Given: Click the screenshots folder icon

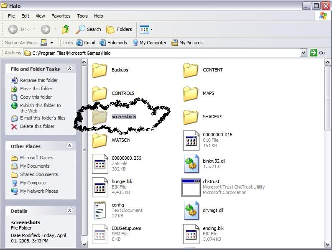Looking at the screenshot, I should click(x=100, y=117).
